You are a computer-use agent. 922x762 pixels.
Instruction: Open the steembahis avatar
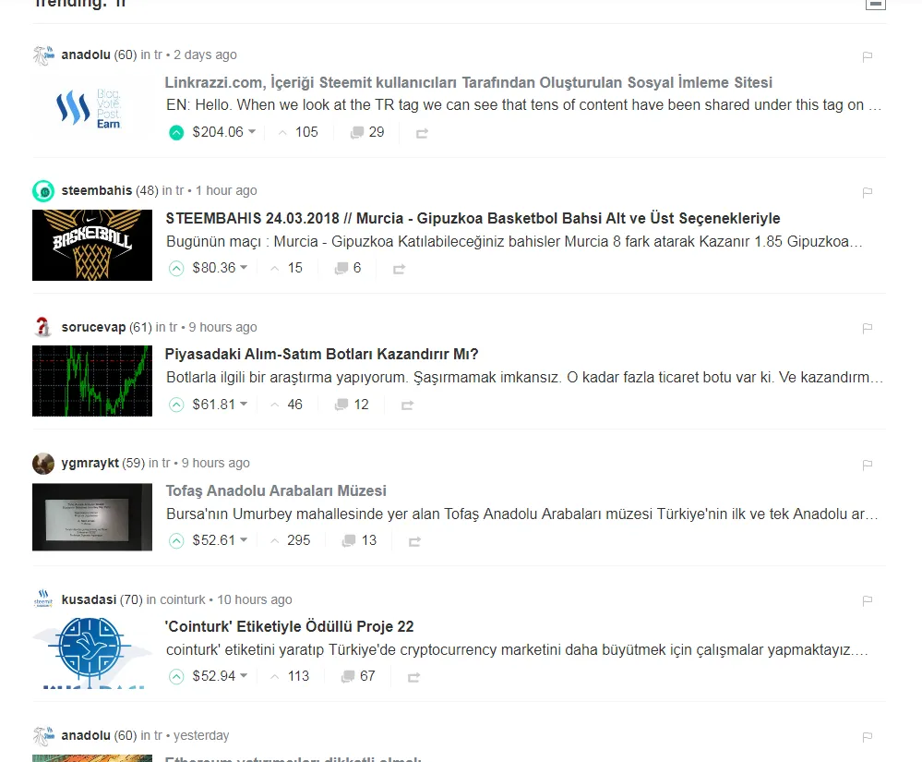tap(43, 191)
